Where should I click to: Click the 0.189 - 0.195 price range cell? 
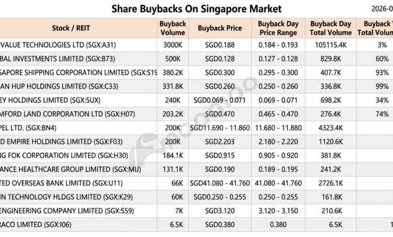coord(278,169)
